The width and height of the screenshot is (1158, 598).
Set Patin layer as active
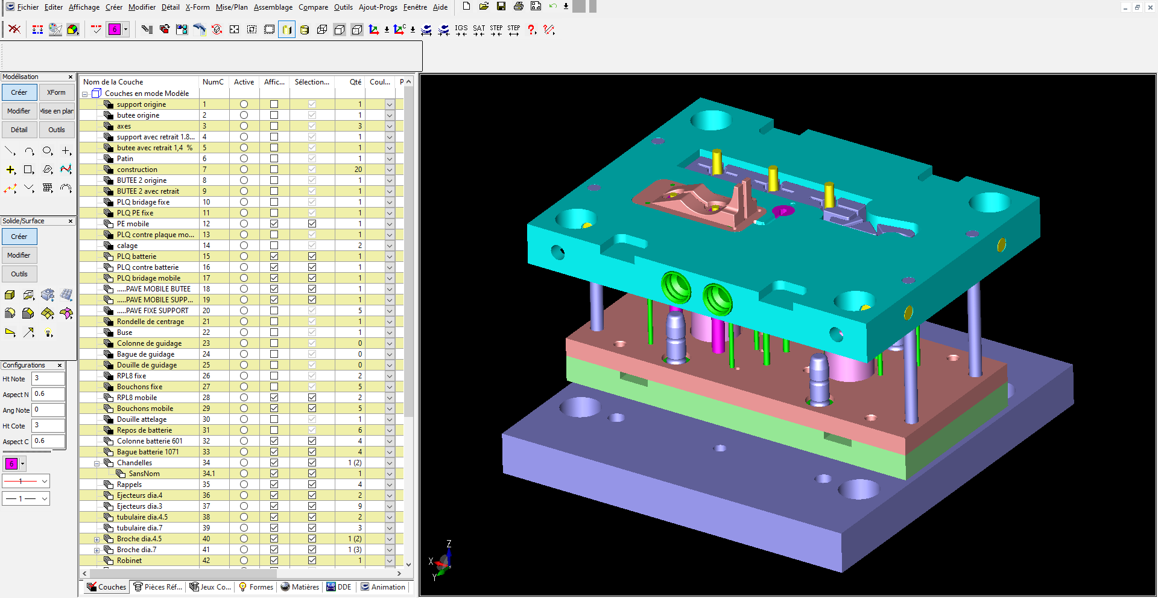[244, 159]
